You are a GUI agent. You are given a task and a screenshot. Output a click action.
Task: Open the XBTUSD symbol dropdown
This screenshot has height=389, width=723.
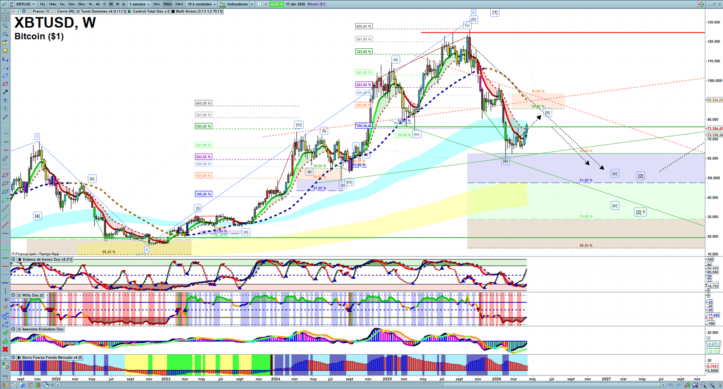click(x=25, y=4)
